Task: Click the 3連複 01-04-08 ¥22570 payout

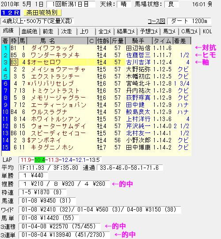Action: coord(60,227)
